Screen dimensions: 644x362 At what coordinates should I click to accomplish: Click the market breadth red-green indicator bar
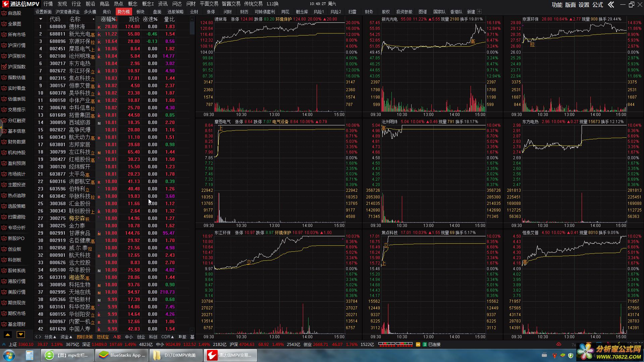(x=395, y=344)
